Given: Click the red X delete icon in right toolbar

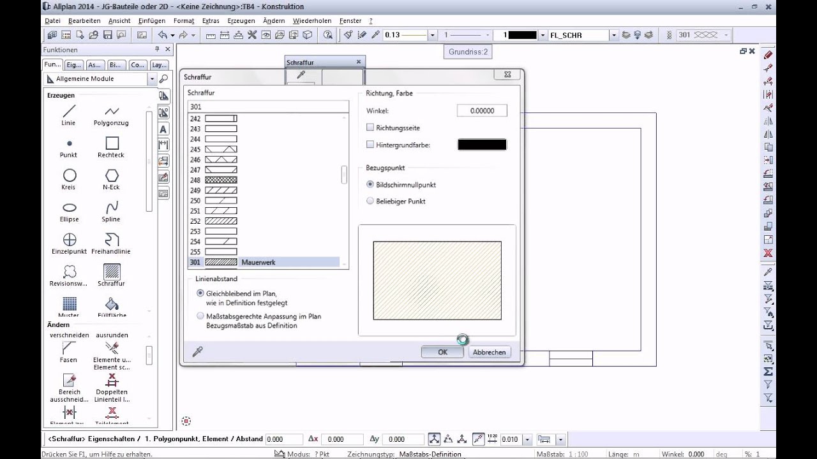Looking at the screenshot, I should point(768,253).
